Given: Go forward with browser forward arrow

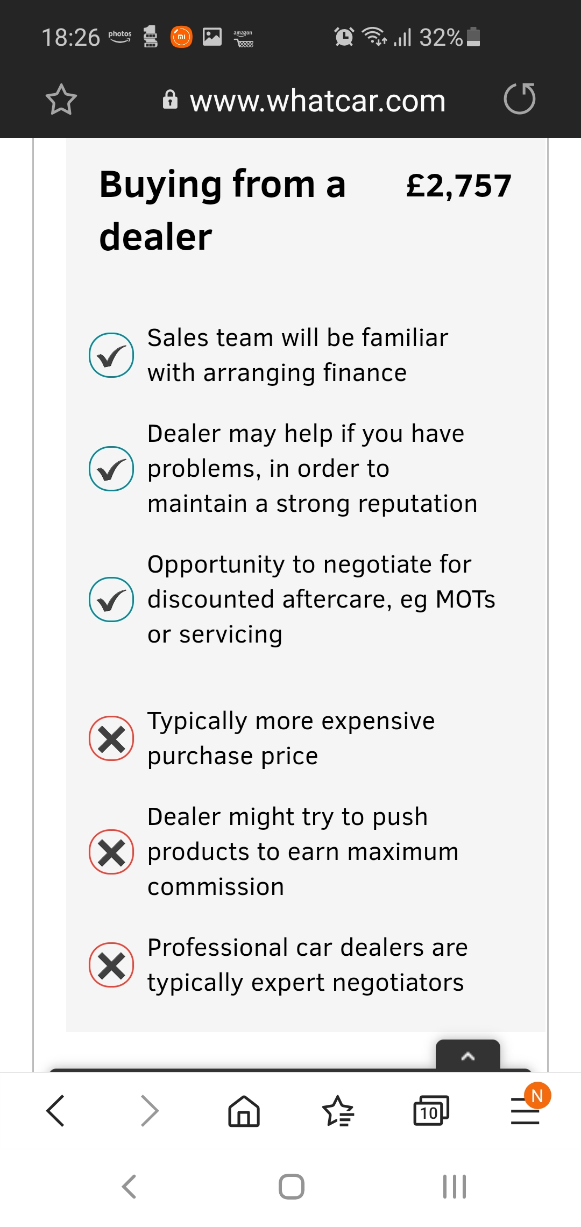Looking at the screenshot, I should pyautogui.click(x=150, y=1111).
